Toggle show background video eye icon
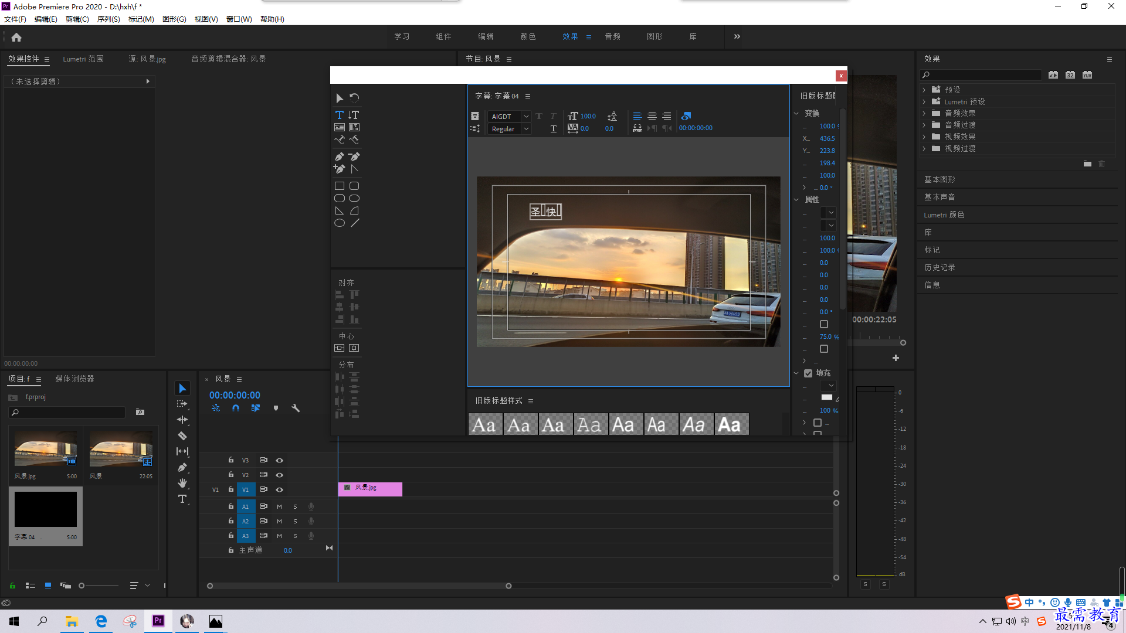 [686, 116]
